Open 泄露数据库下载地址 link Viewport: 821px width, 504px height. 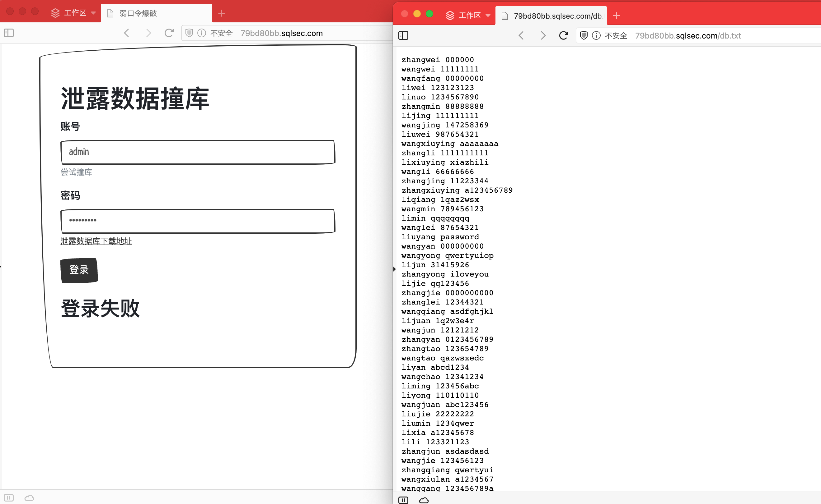point(96,241)
